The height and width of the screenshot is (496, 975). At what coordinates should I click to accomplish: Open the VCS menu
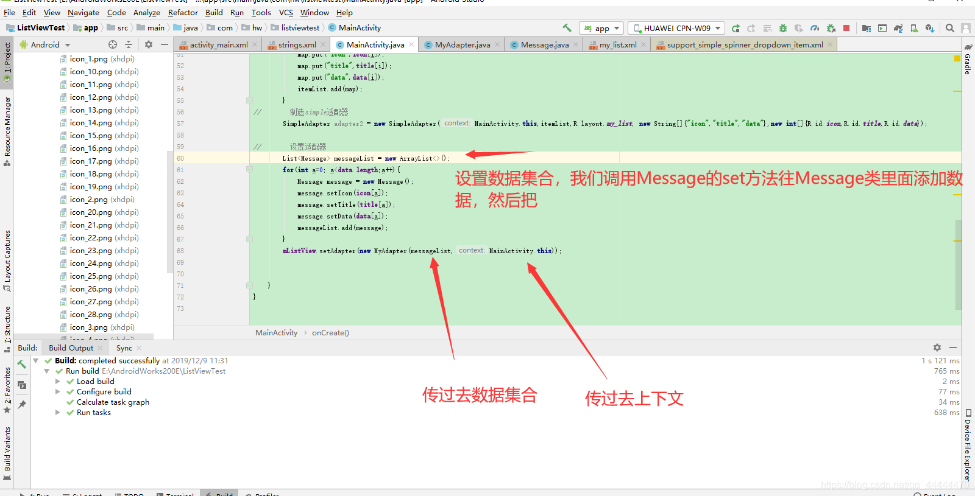[286, 12]
